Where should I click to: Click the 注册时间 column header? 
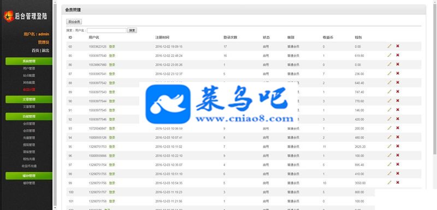162,37
